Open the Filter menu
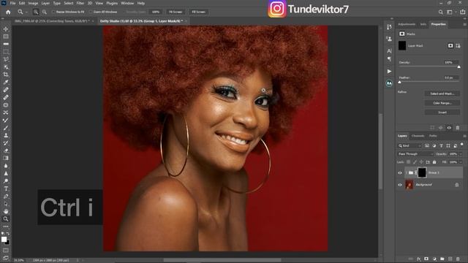The height and width of the screenshot is (263, 468). [80, 3]
